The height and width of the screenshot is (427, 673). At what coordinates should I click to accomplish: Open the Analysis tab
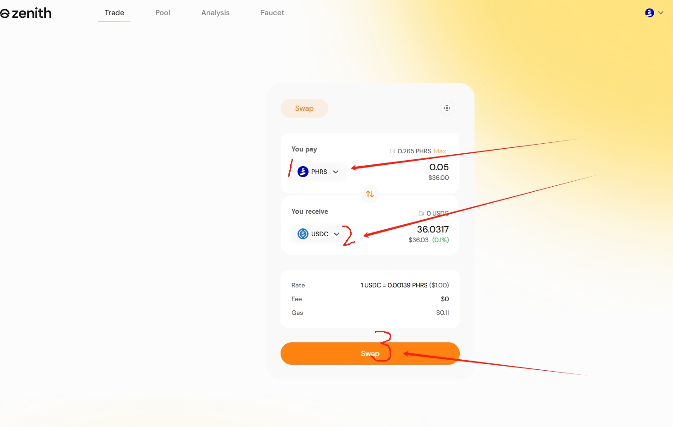pos(215,13)
